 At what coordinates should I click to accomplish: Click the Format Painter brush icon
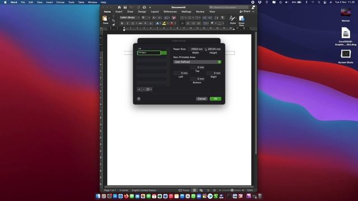pyautogui.click(x=114, y=25)
